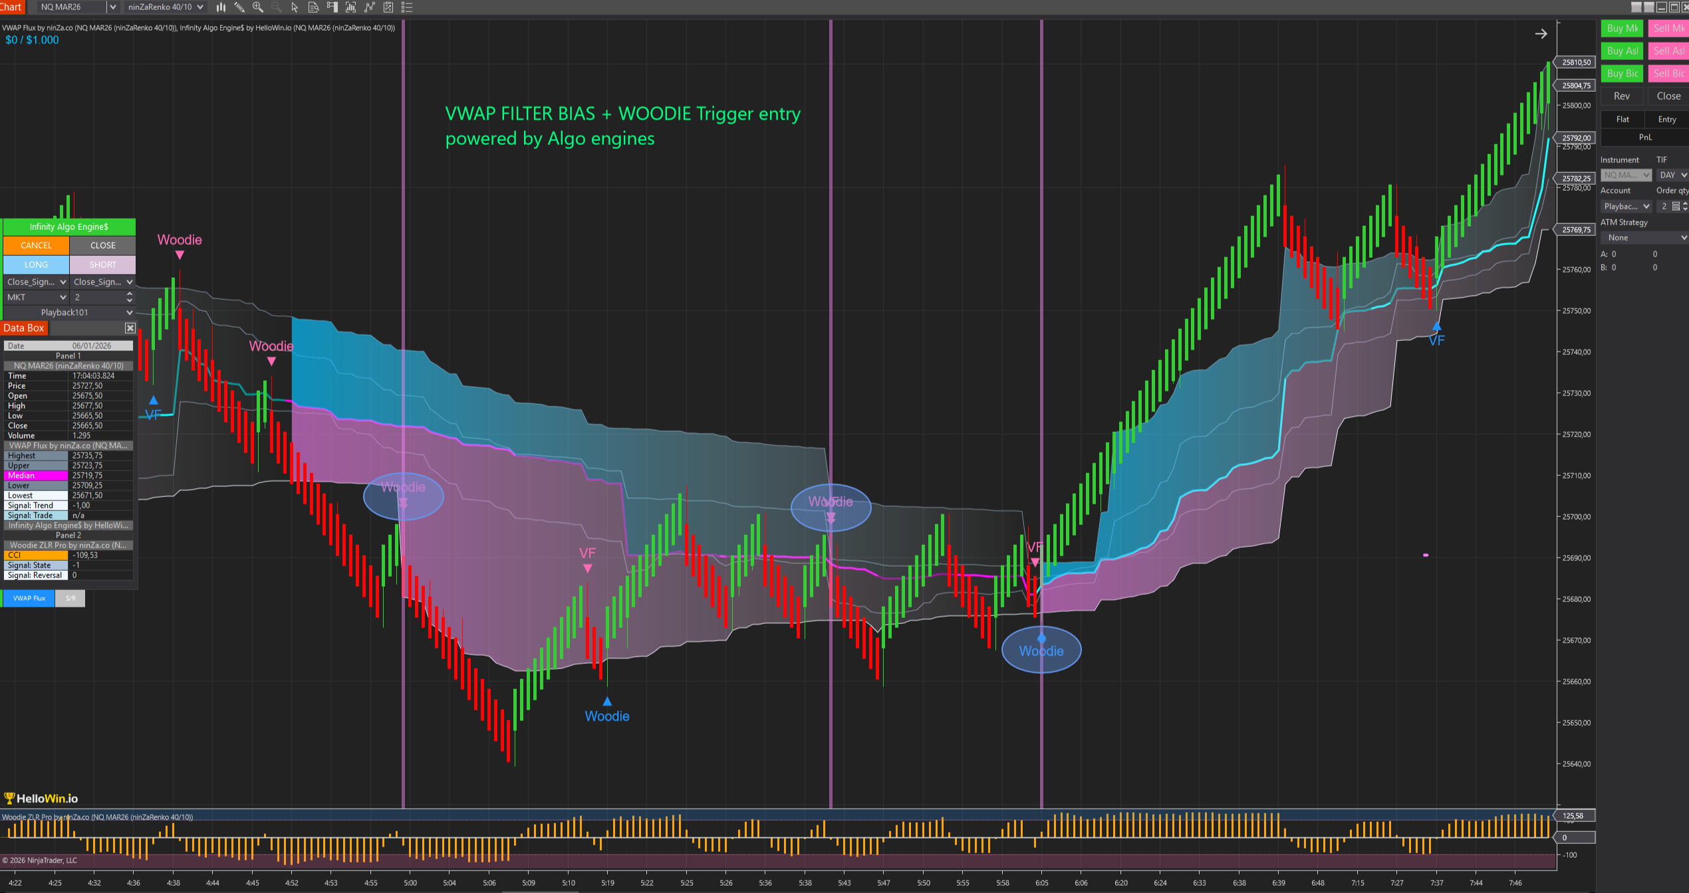Open the ATM Strategy None dropdown
The image size is (1689, 893).
(1644, 237)
